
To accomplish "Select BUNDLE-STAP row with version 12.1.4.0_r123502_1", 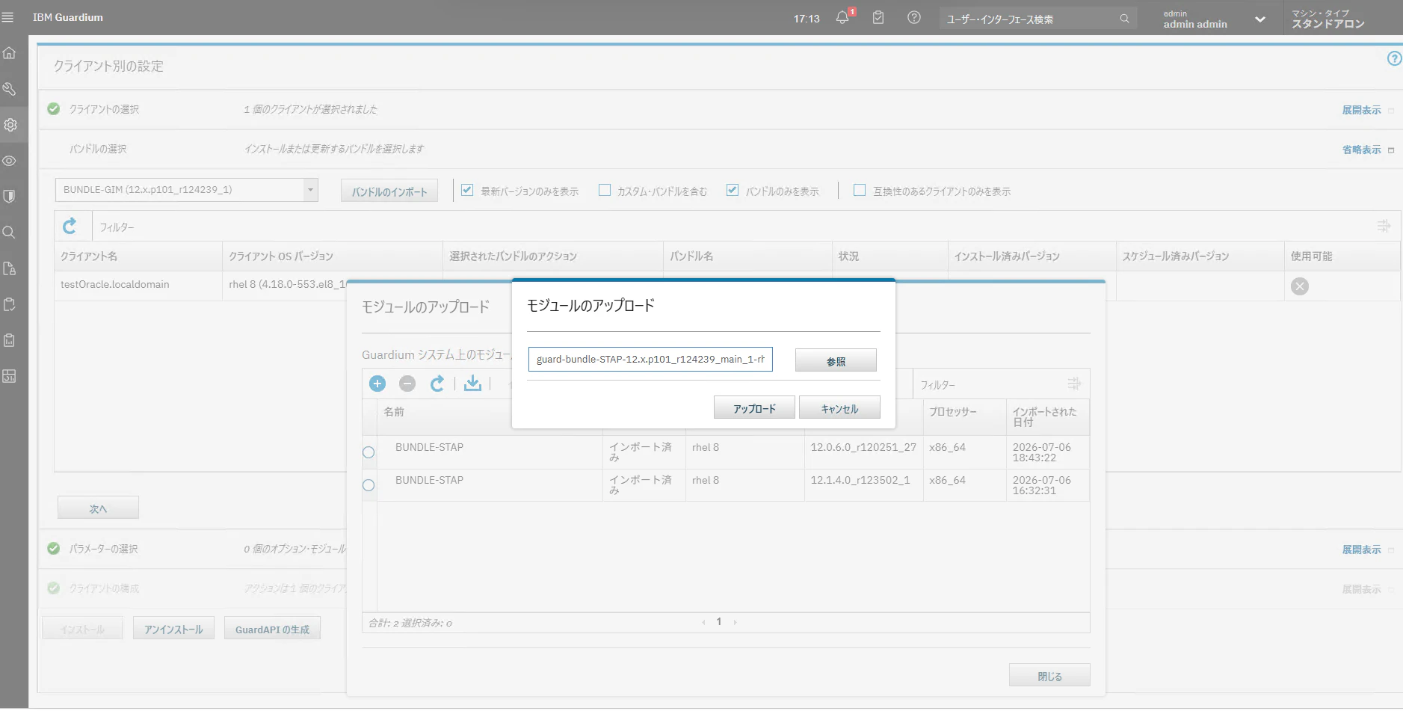I will (x=369, y=485).
